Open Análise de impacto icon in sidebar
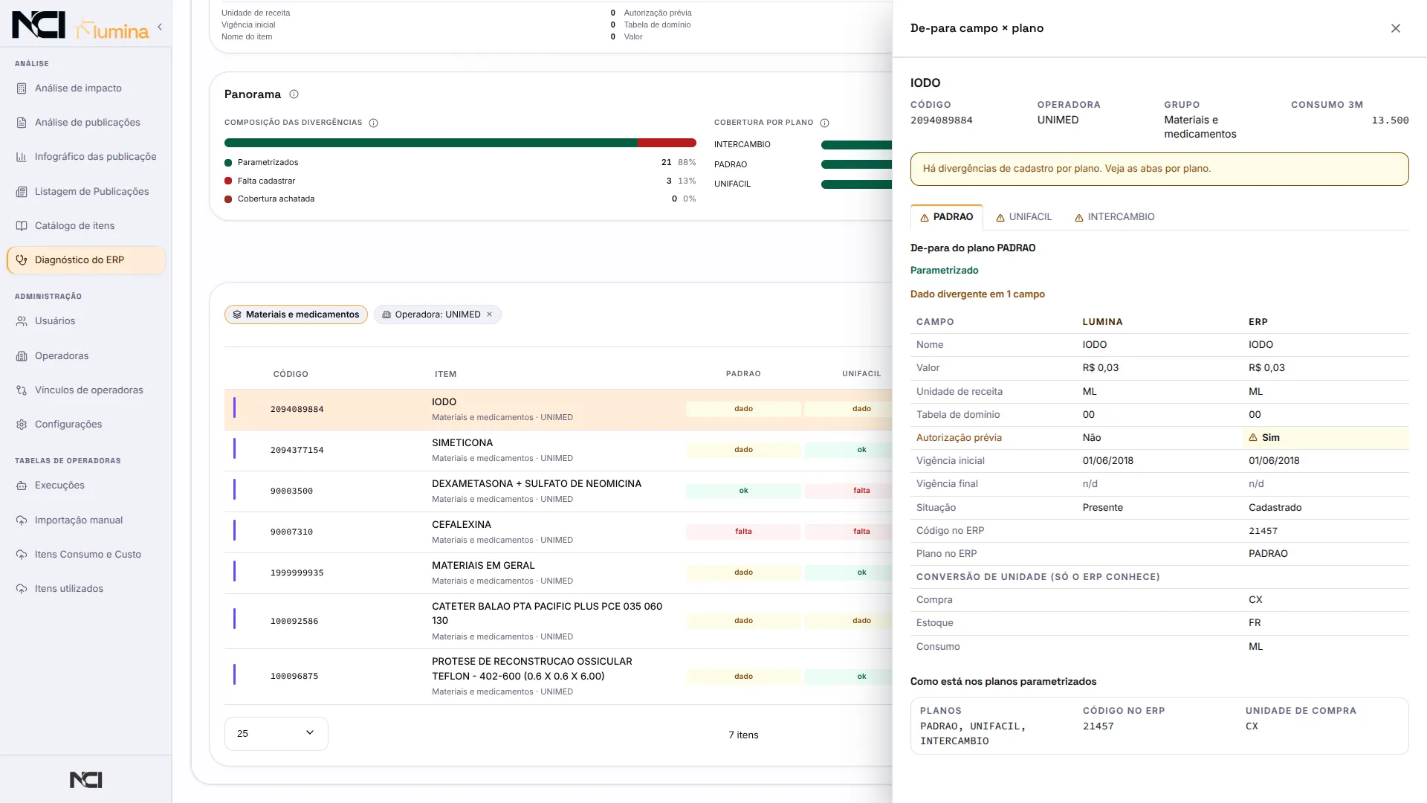This screenshot has width=1427, height=803. [22, 88]
